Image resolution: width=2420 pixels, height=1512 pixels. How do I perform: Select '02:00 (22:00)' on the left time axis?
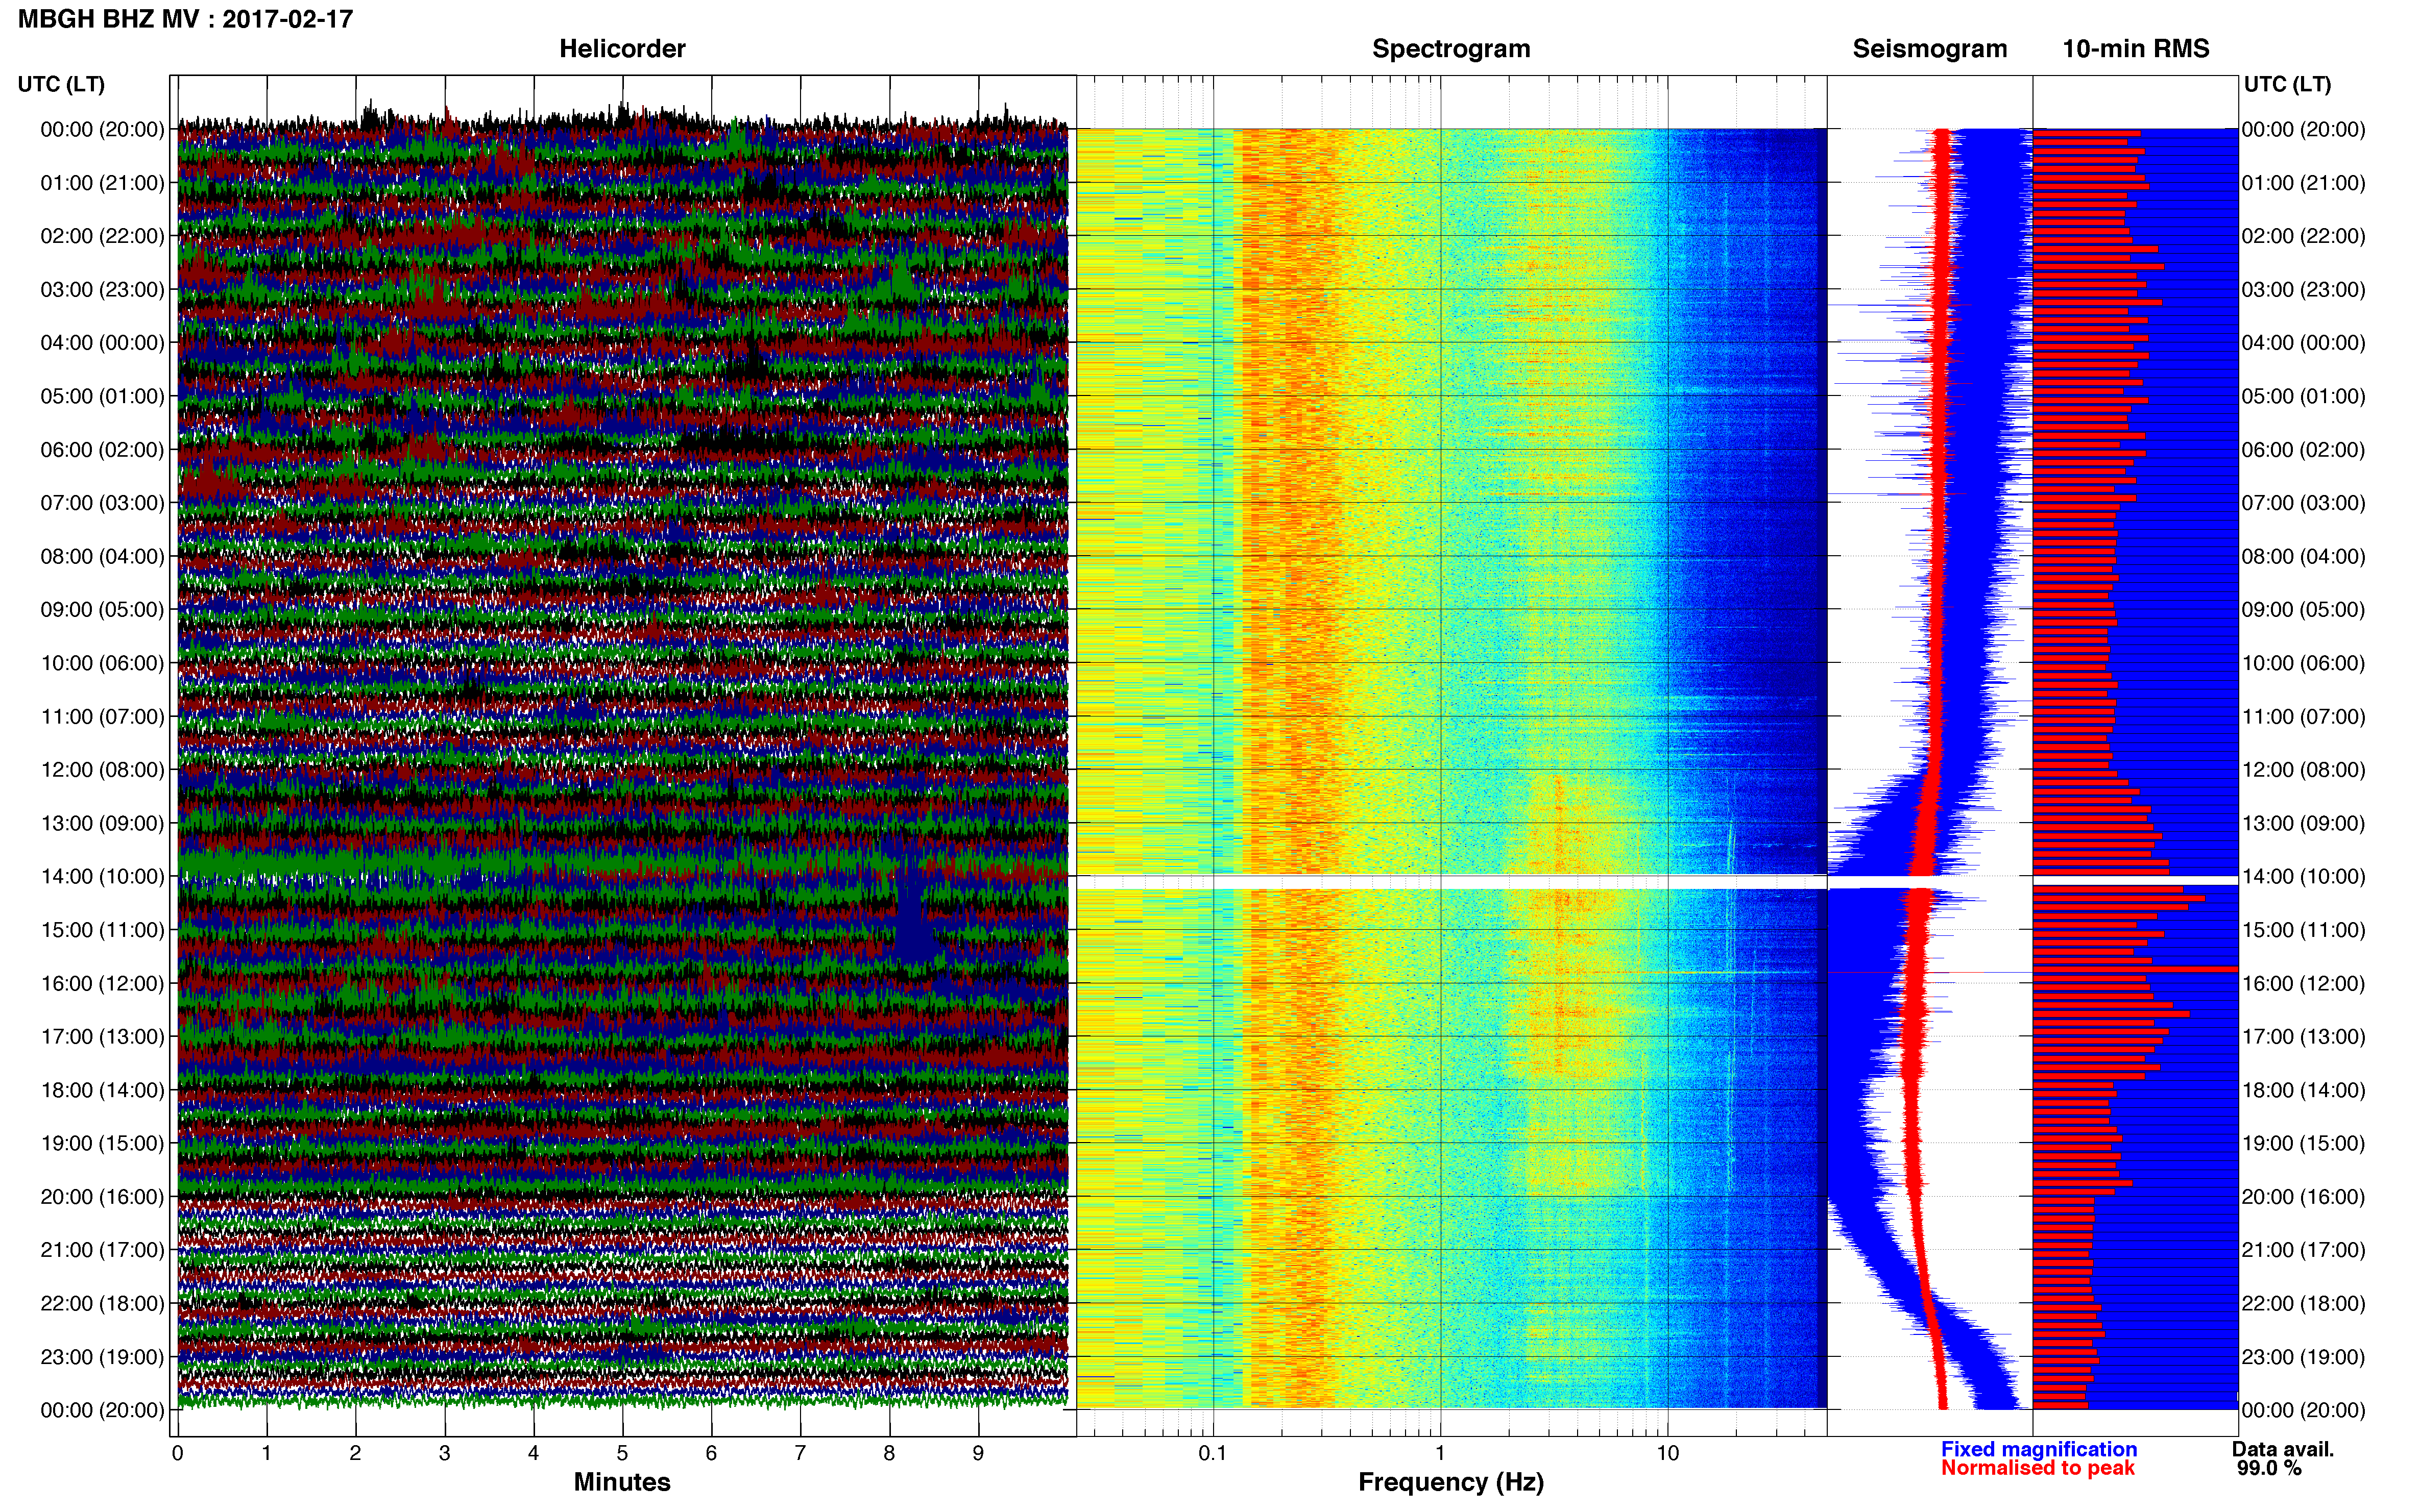(x=102, y=236)
